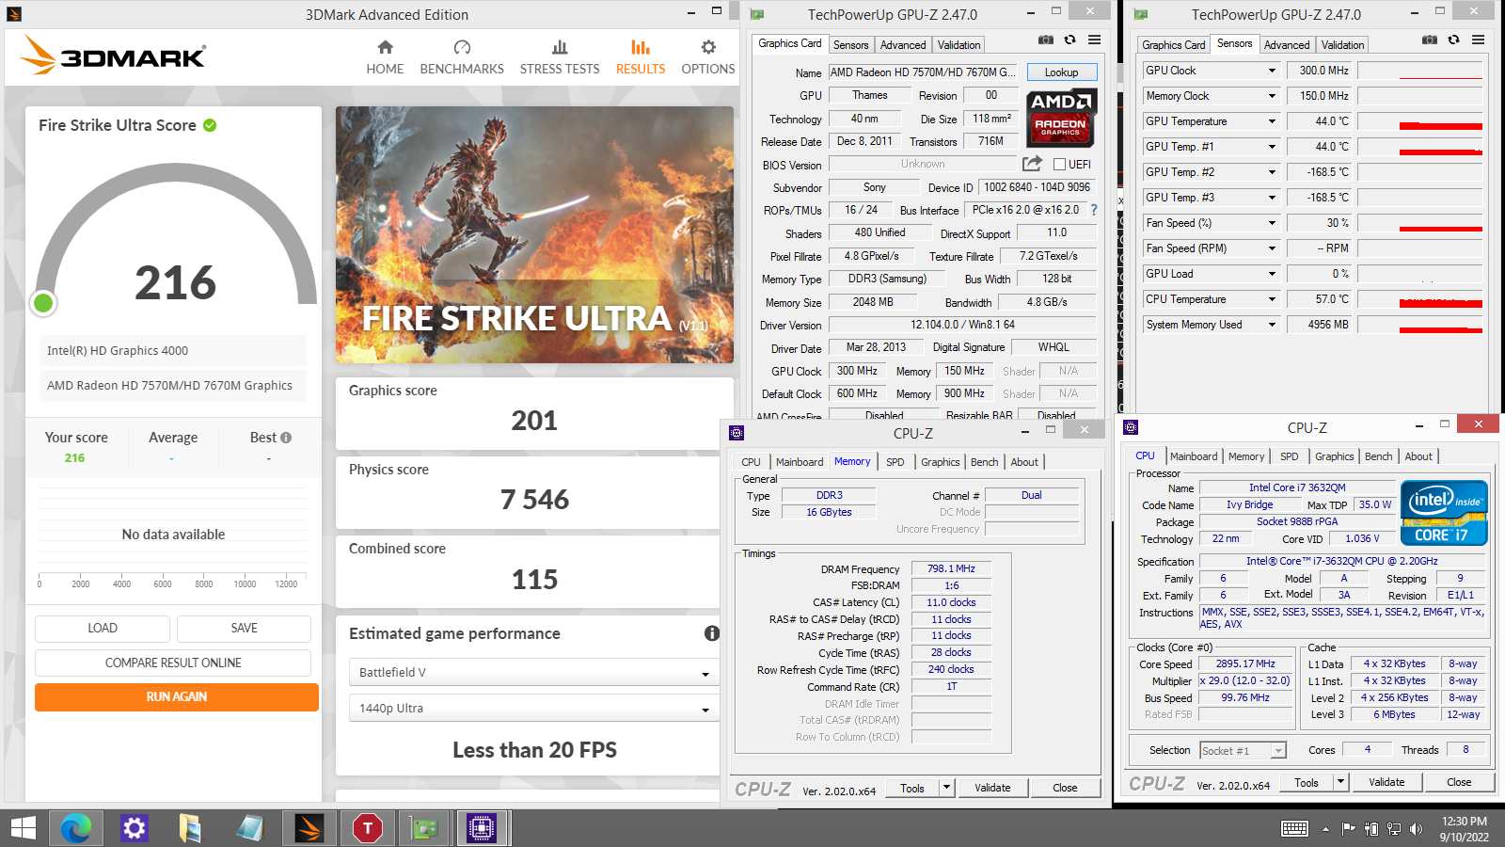The height and width of the screenshot is (847, 1505).
Task: Open the on-screen keyboard tray icon
Action: click(1294, 828)
